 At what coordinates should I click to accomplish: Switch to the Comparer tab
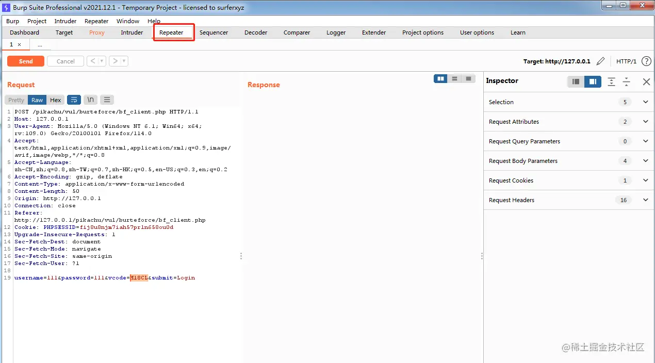click(x=297, y=32)
